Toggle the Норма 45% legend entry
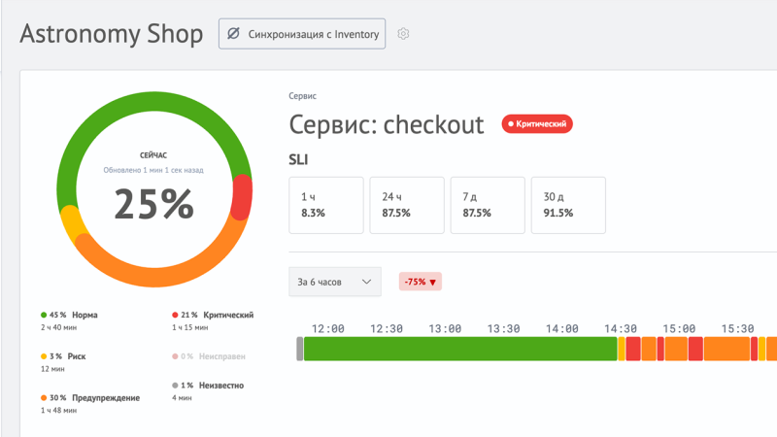 (x=69, y=315)
